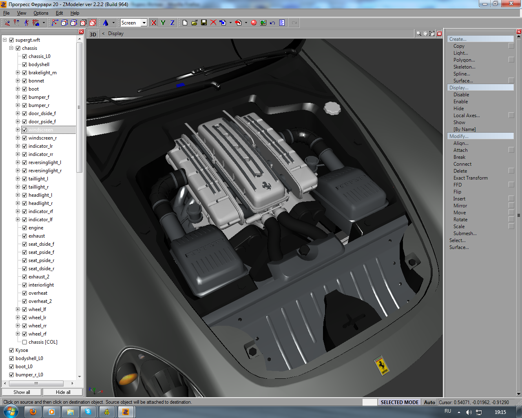The image size is (522, 418).
Task: Open dropdown arrow next to pivot cone icon
Action: tap(113, 23)
